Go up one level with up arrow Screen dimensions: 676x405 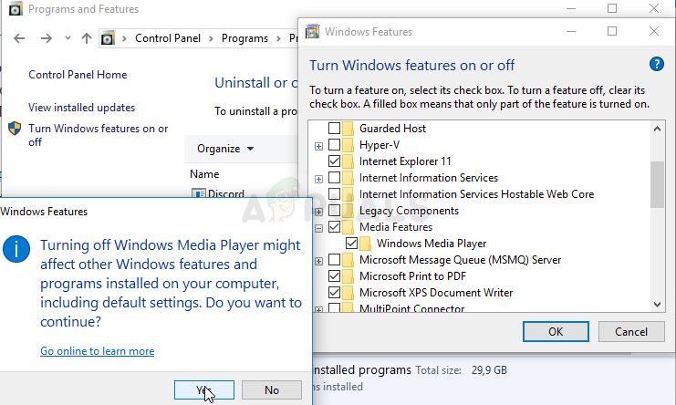click(87, 38)
